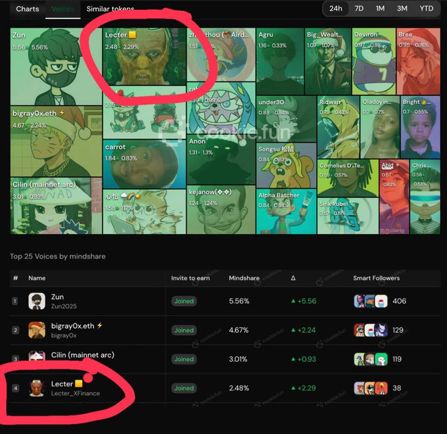
Task: Click the Zun name link in row 1
Action: pyautogui.click(x=57, y=297)
